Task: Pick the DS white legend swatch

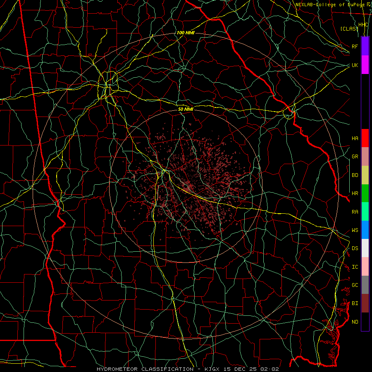Action: 365,248
